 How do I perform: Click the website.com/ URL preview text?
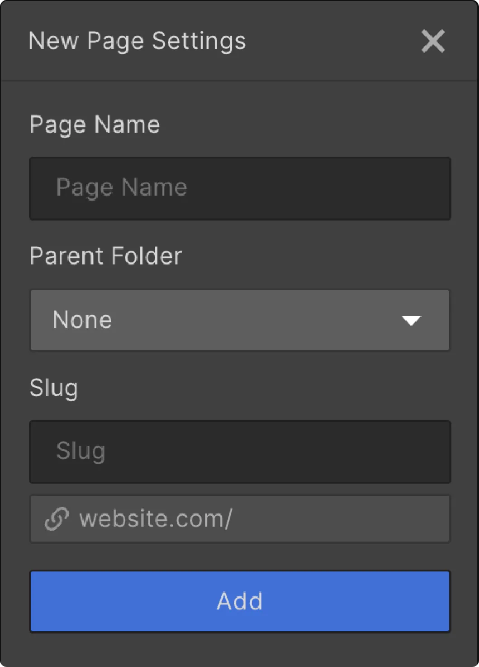click(x=156, y=518)
